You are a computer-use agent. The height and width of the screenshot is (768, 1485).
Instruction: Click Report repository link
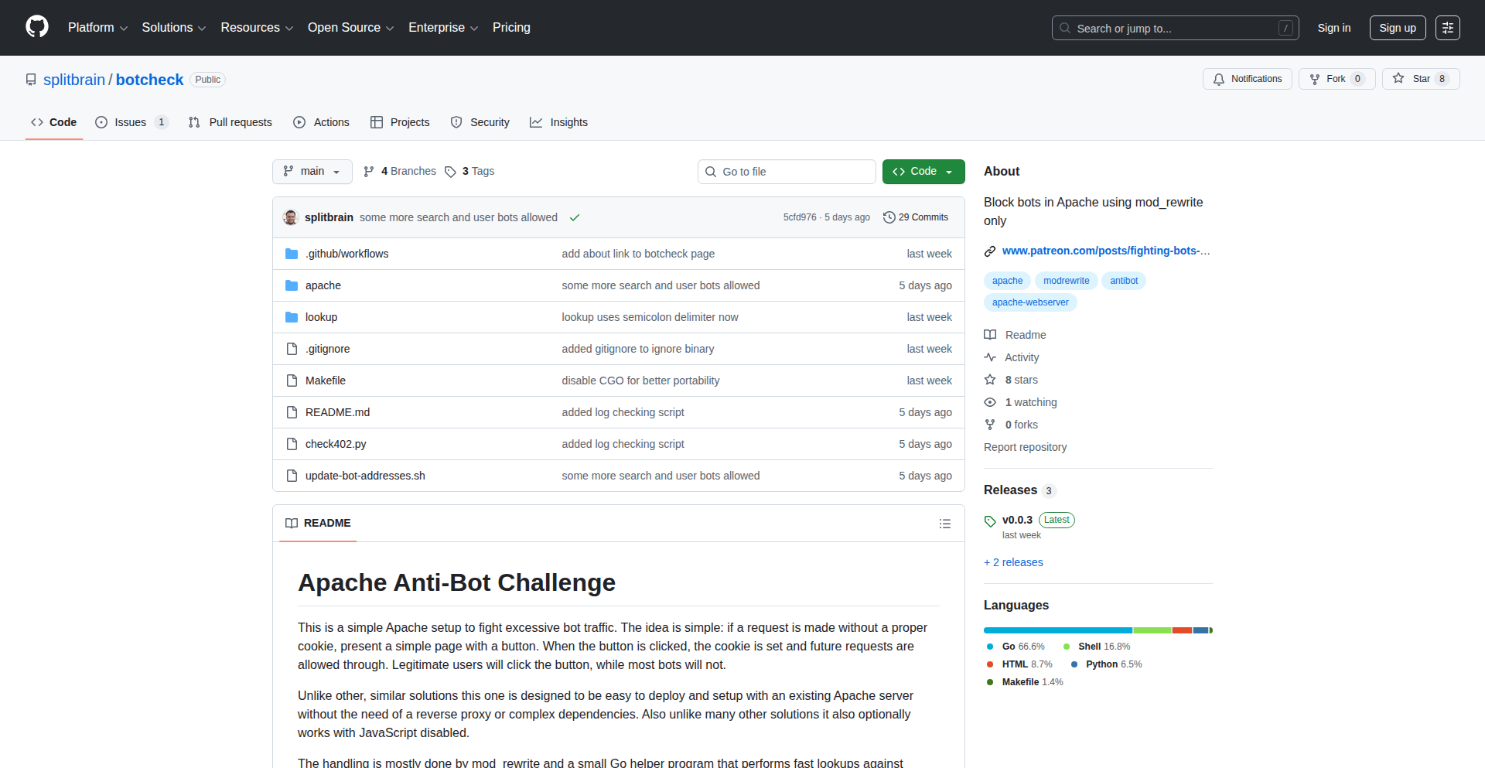[x=1025, y=447]
